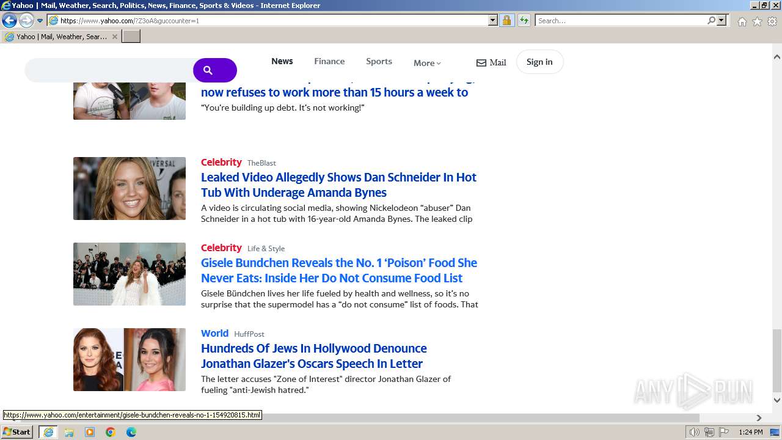The height and width of the screenshot is (440, 782).
Task: Close the Yahoo tab
Action: (x=114, y=37)
